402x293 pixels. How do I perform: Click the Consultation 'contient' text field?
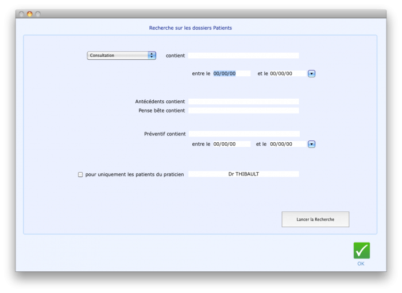click(243, 56)
